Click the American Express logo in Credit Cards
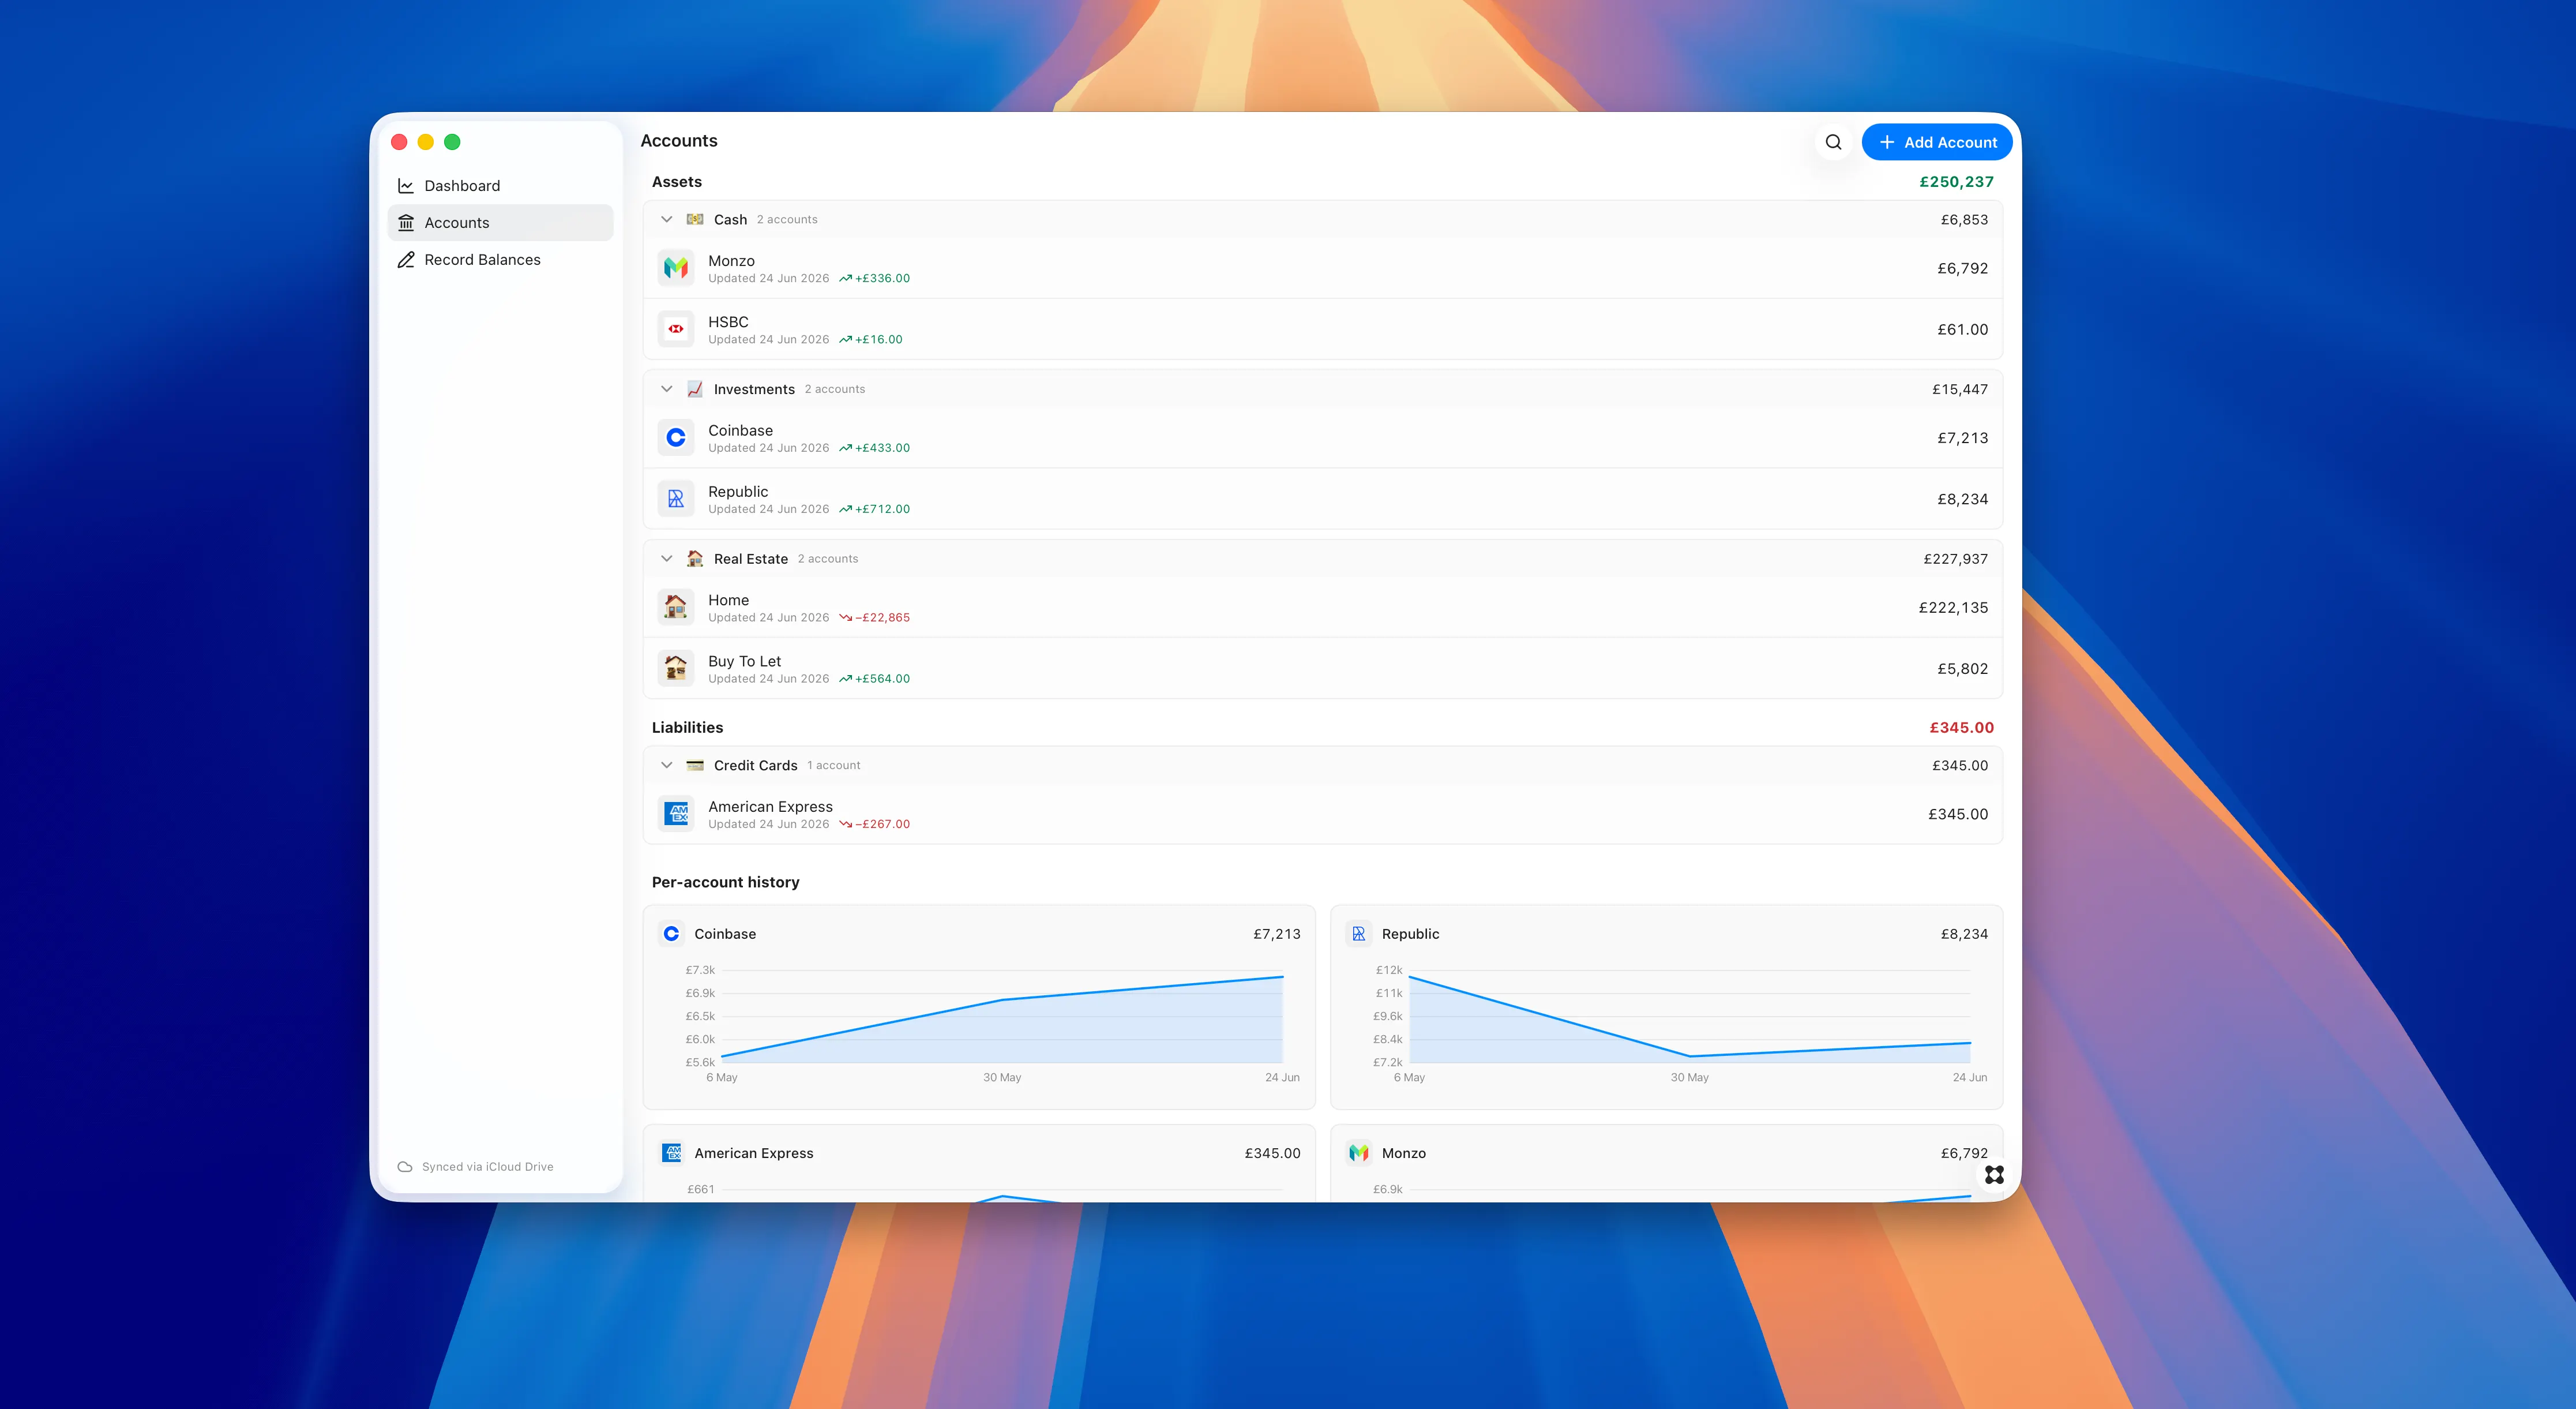 (x=676, y=814)
